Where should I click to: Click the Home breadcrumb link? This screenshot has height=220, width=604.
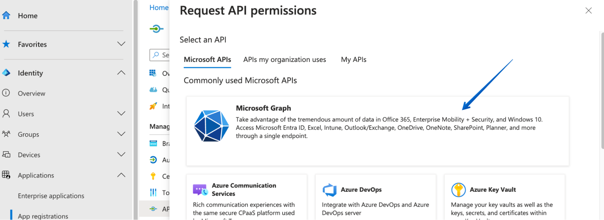(159, 8)
